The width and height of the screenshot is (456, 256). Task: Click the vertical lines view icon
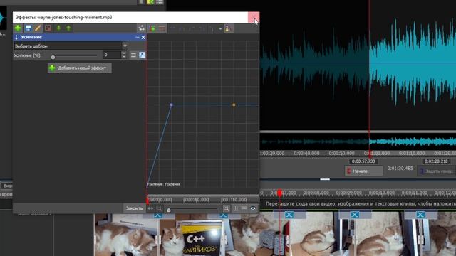pyautogui.click(x=235, y=208)
